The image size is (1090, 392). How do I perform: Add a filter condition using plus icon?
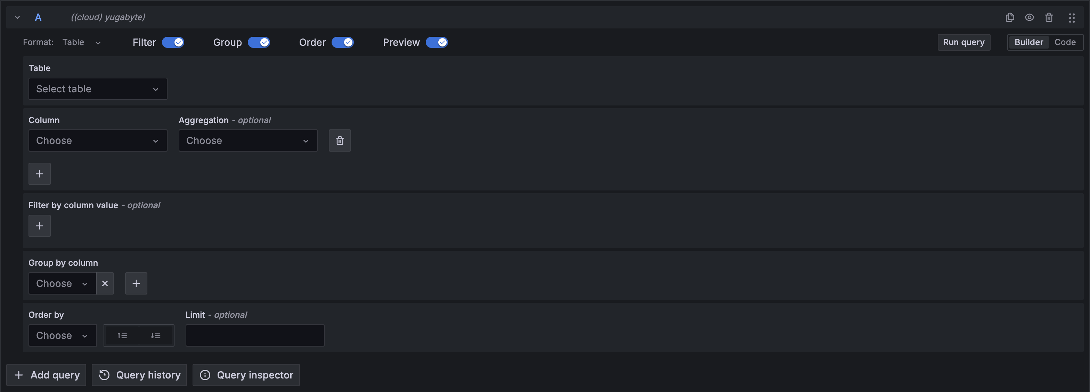[x=39, y=226]
